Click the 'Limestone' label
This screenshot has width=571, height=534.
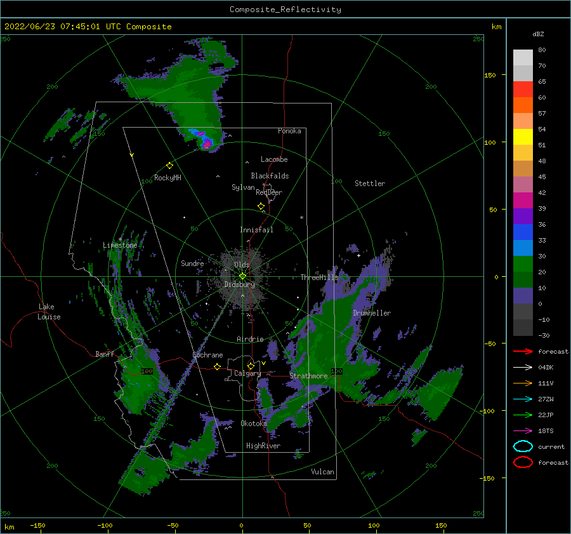120,245
